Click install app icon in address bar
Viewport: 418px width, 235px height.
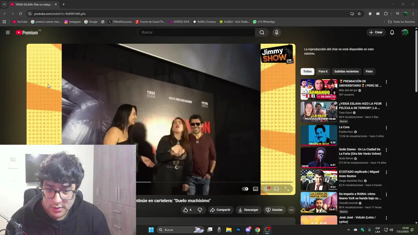click(352, 14)
